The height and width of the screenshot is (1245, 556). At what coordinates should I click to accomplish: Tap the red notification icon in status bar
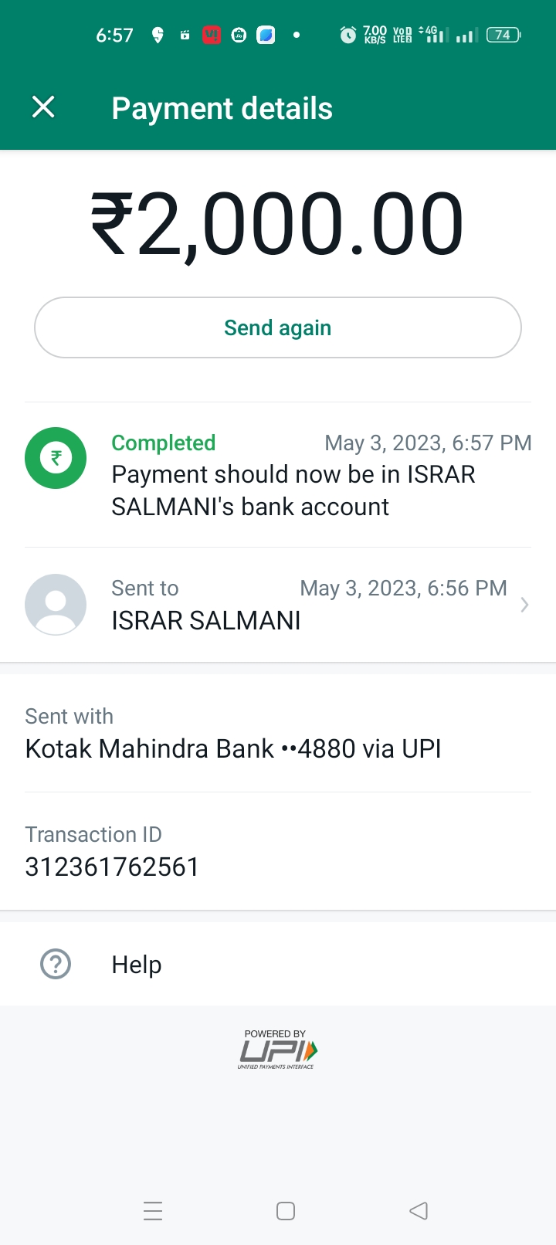click(x=212, y=35)
